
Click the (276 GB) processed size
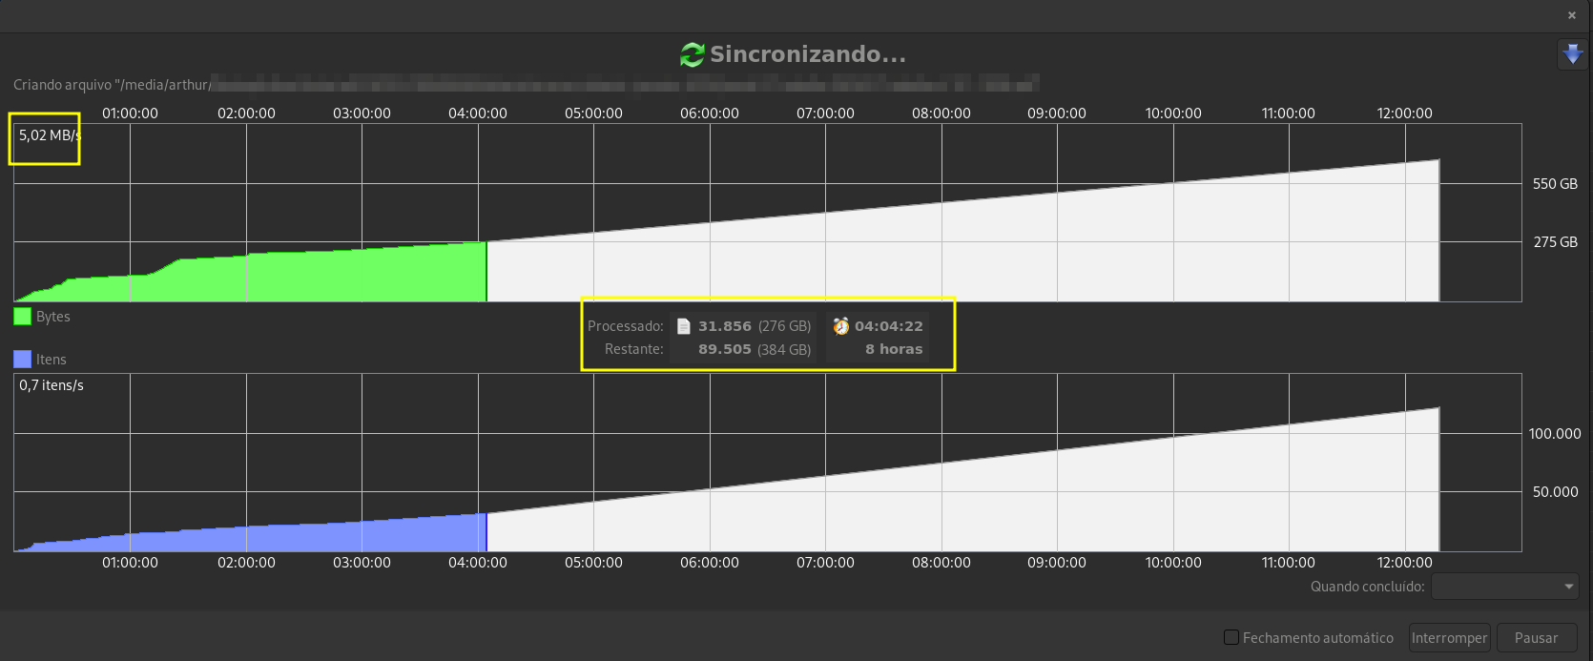tap(785, 326)
